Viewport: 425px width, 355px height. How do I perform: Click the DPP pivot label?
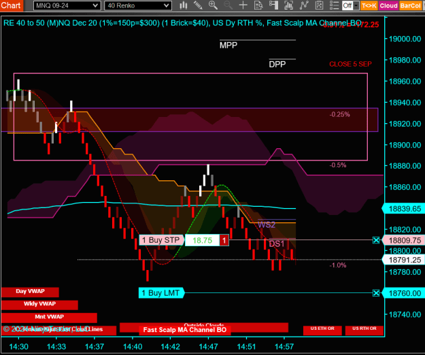coord(277,64)
